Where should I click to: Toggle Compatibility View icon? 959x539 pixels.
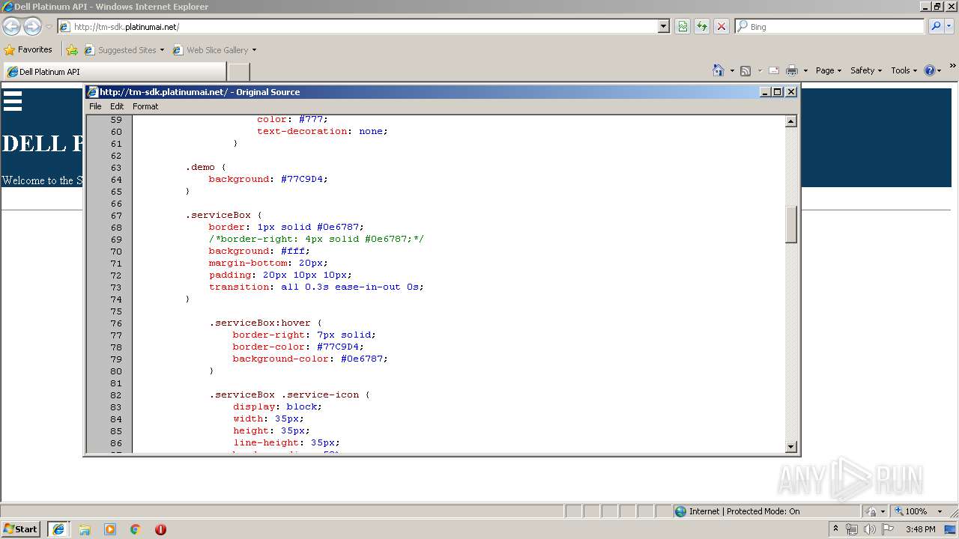[x=683, y=26]
